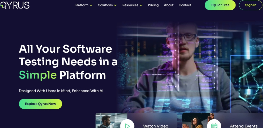The width and height of the screenshot is (263, 128).
Task: Open the Watch Video link
Action: pyautogui.click(x=156, y=126)
